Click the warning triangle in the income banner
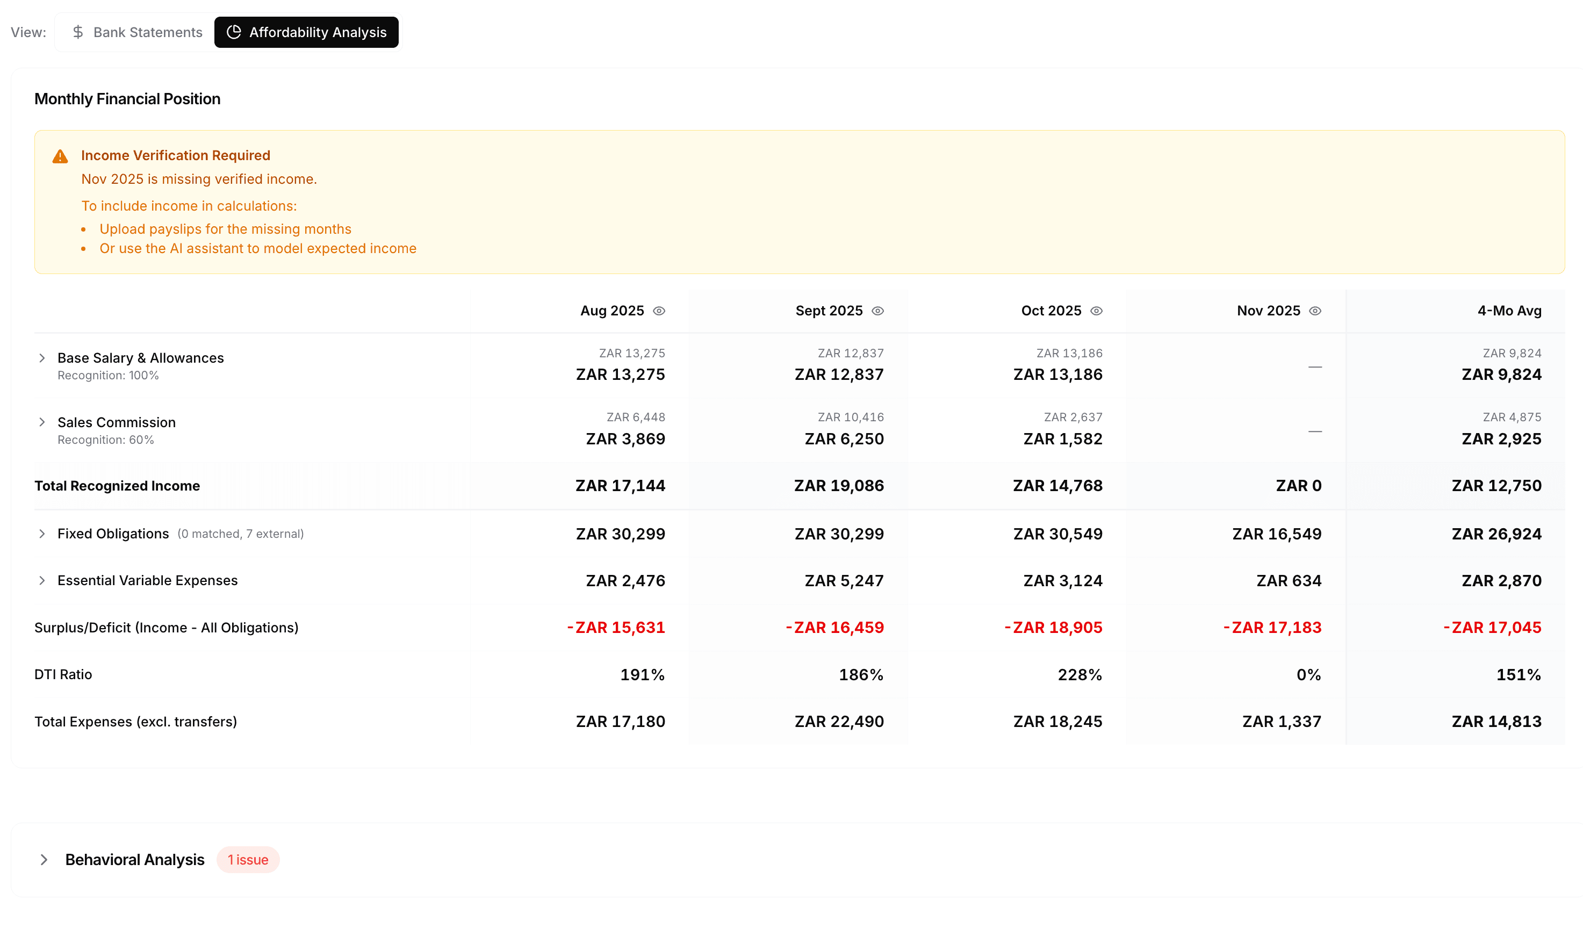Viewport: 1583px width, 936px height. click(x=60, y=156)
